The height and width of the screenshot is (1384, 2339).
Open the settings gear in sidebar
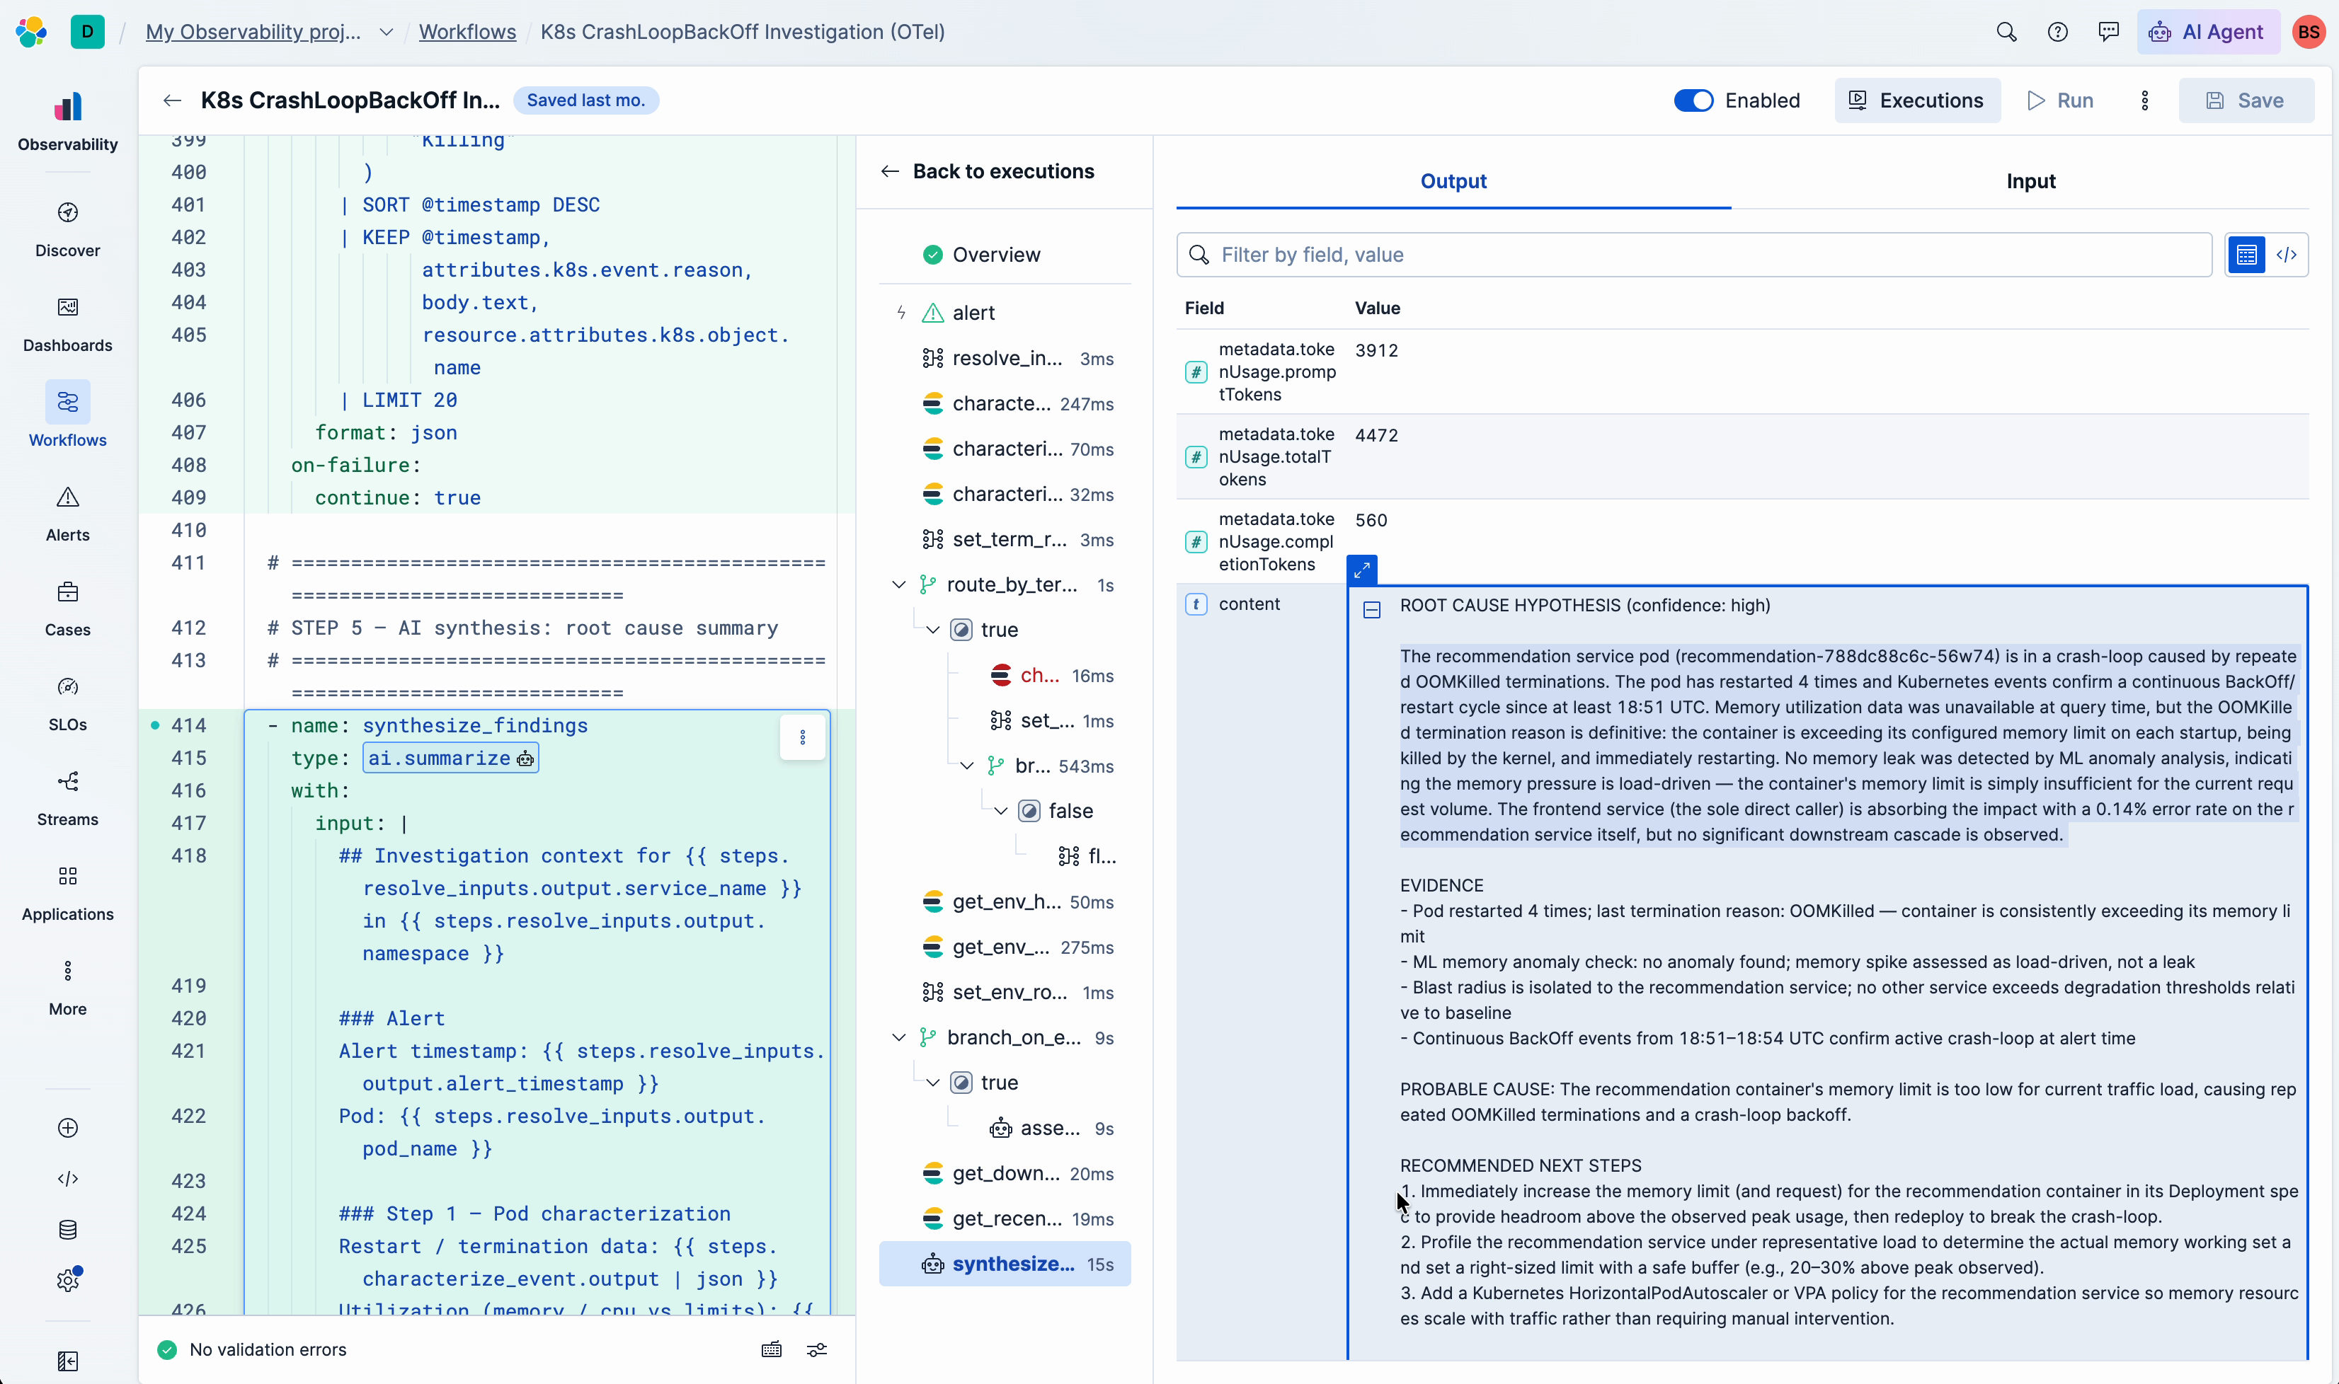(67, 1281)
